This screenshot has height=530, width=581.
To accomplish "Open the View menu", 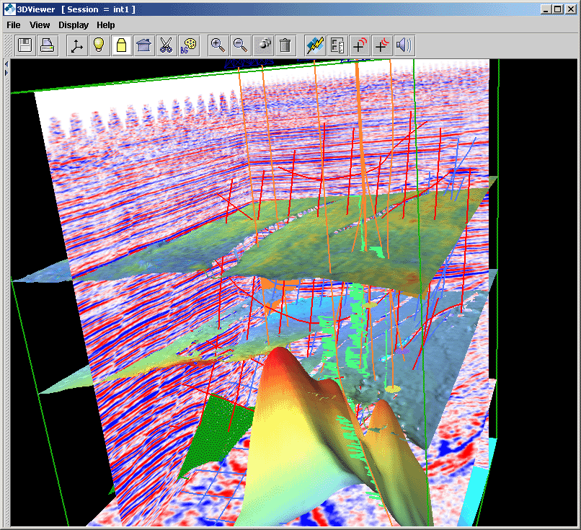I will coord(40,25).
